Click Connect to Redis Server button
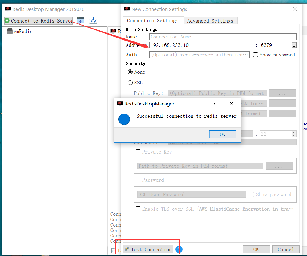 click(38, 20)
